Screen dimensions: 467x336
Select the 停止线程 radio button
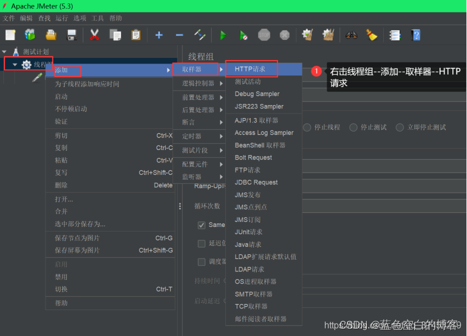pos(307,128)
